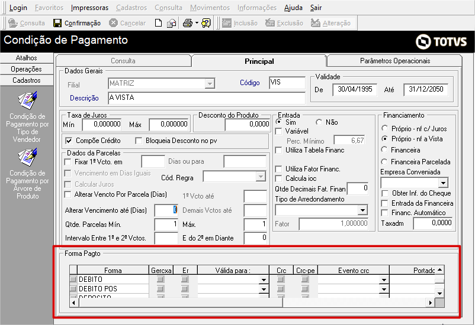This screenshot has height=325, width=475.
Task: Open the Cód. Regra dropdown
Action: pyautogui.click(x=261, y=176)
